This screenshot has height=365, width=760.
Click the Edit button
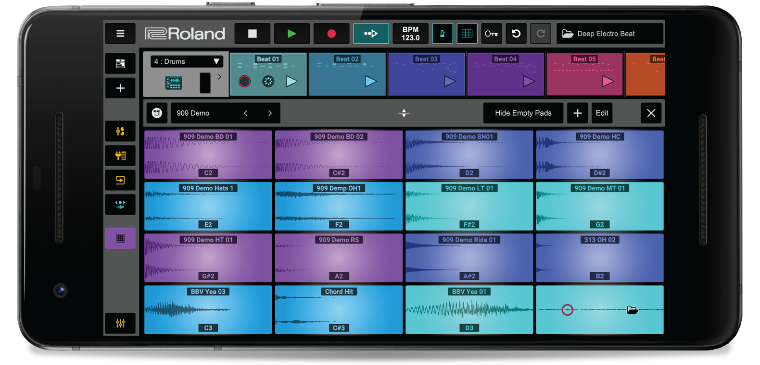click(x=602, y=113)
